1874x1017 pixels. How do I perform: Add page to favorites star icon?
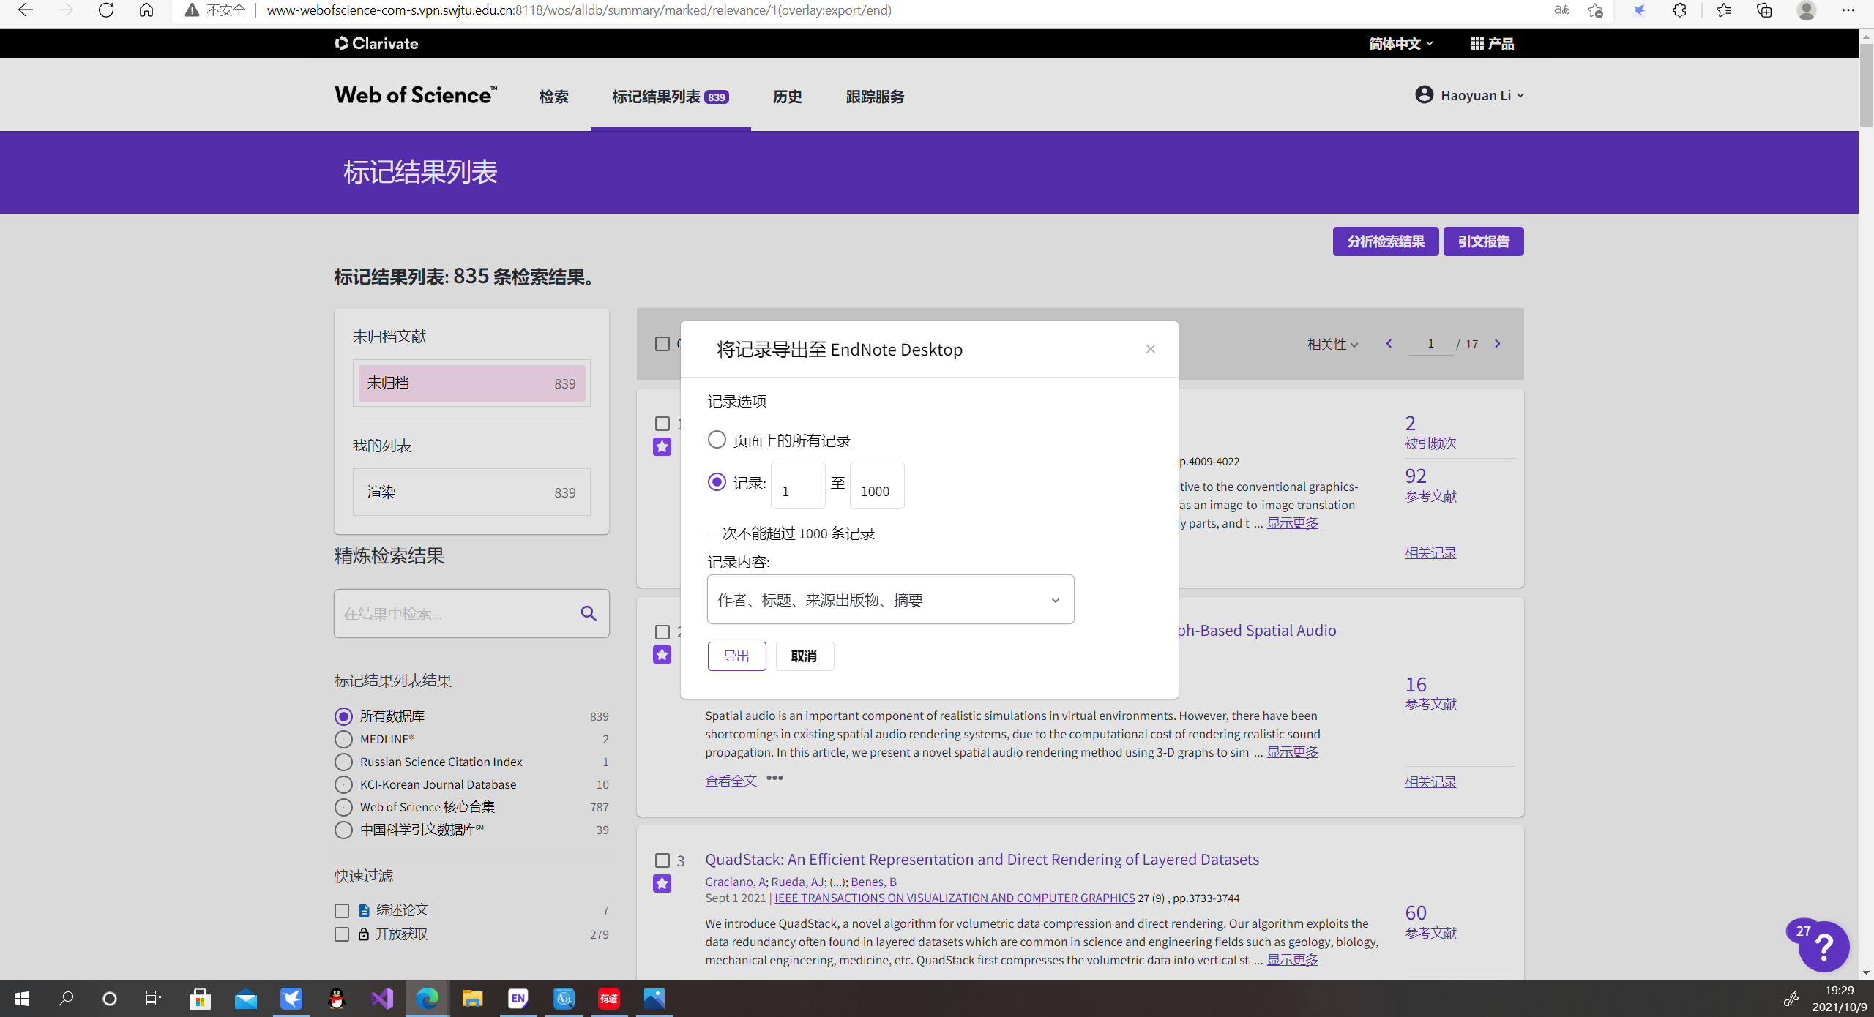point(1595,10)
